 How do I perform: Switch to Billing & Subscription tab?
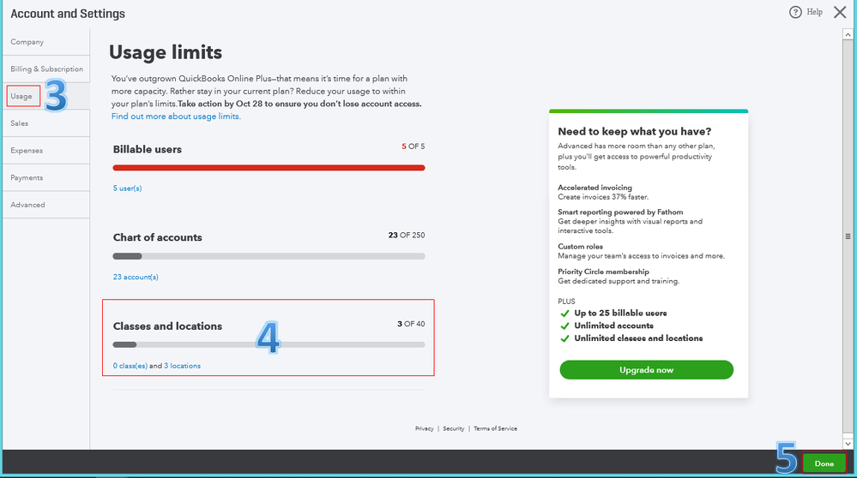pos(46,69)
